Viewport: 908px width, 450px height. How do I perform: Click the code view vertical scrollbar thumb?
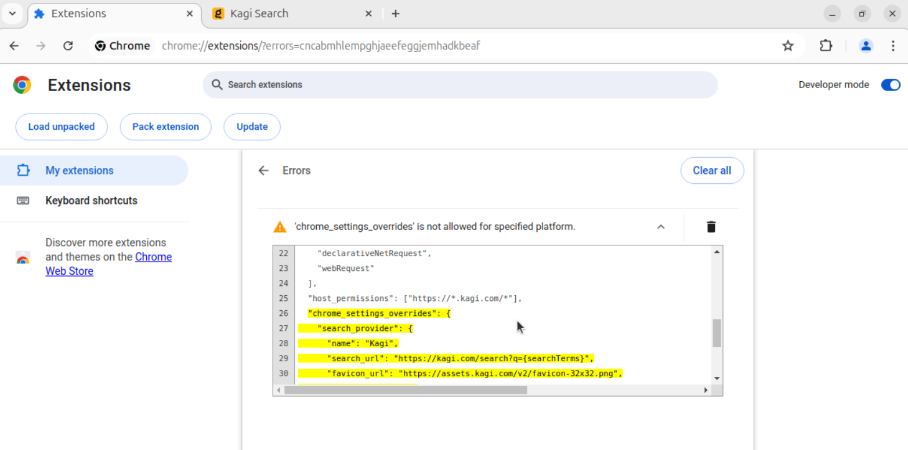(717, 333)
